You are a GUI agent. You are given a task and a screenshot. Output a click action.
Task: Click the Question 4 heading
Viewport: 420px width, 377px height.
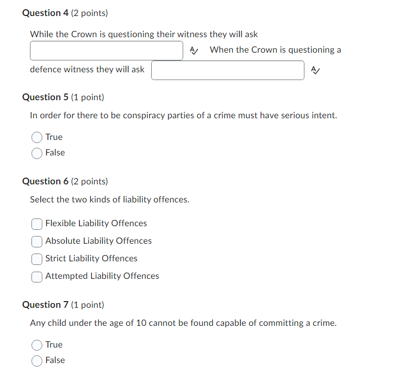[64, 13]
